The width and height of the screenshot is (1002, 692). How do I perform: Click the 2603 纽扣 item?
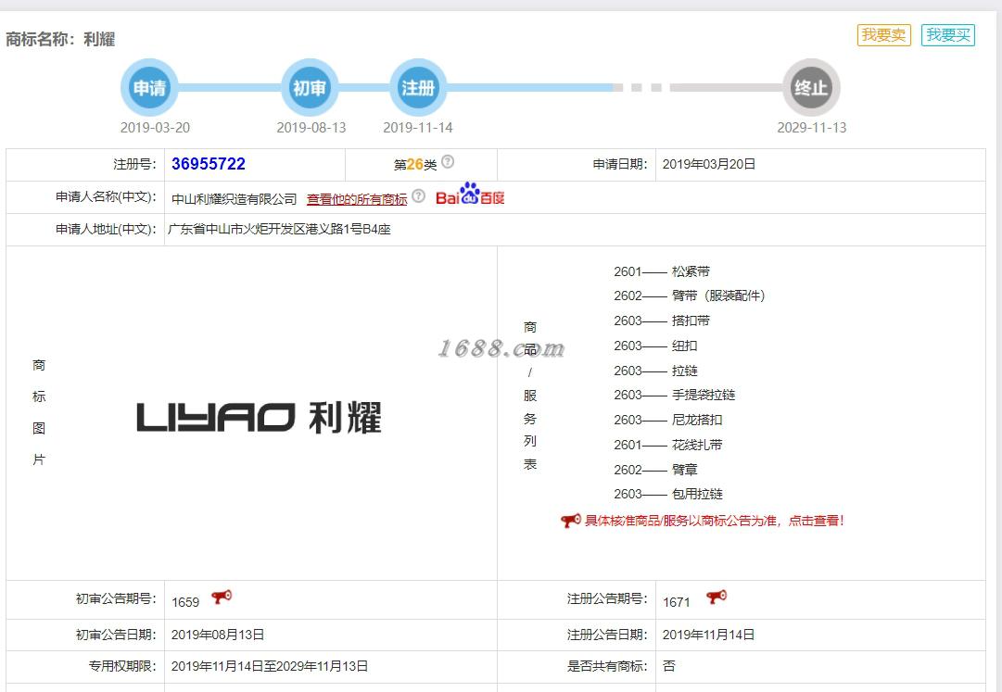tap(655, 346)
